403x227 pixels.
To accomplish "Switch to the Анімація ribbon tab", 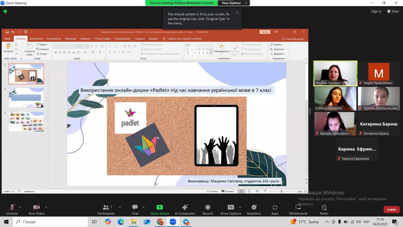I will pyautogui.click(x=85, y=39).
